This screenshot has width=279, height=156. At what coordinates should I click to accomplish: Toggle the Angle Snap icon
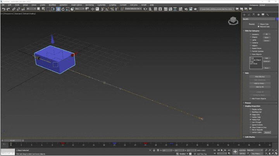point(107,9)
